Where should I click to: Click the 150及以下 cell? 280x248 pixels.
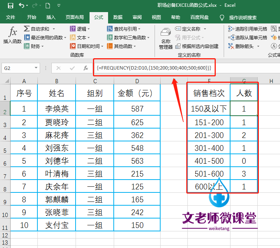209,108
